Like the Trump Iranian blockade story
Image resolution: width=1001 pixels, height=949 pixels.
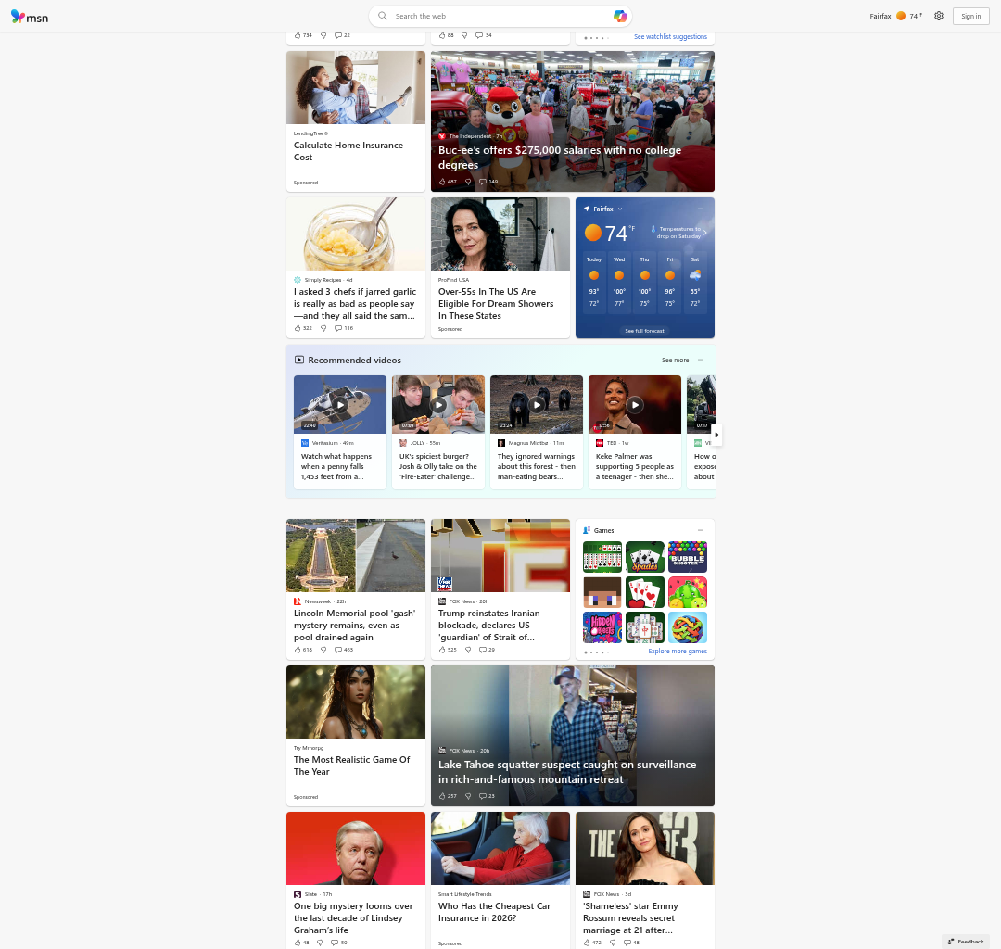448,650
